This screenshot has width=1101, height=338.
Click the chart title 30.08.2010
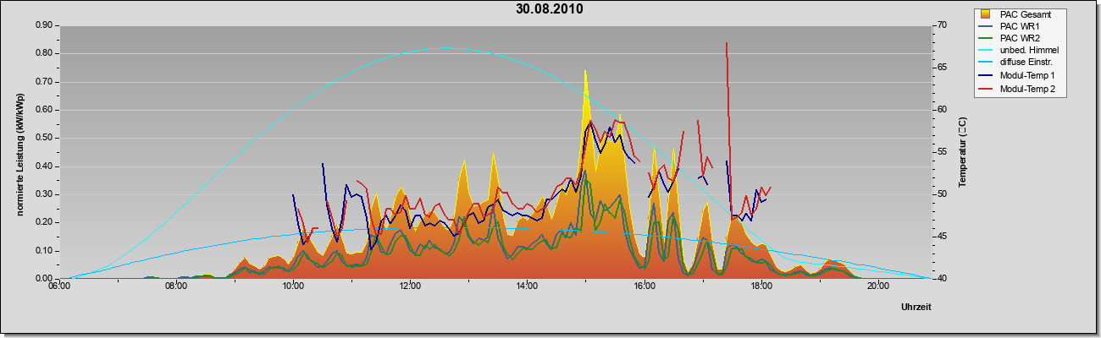[x=550, y=9]
